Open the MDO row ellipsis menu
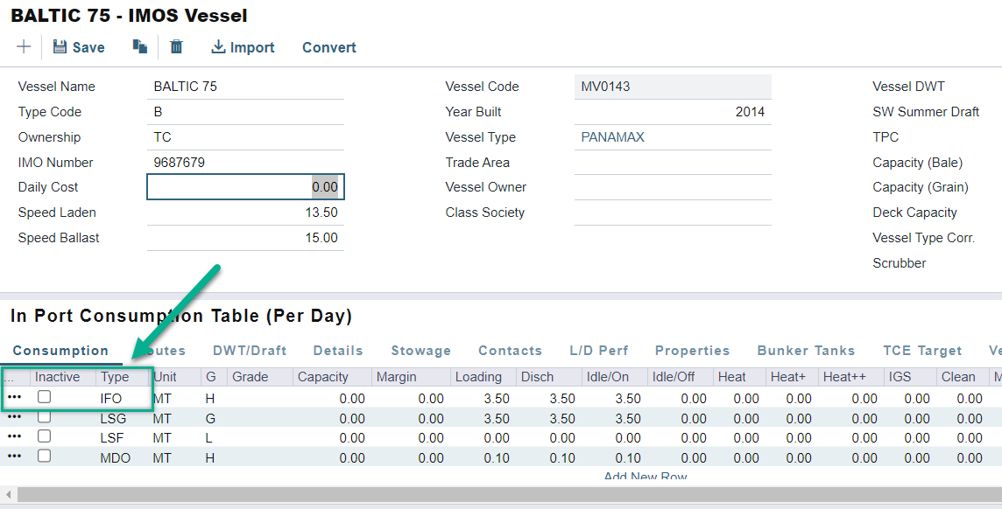 [x=15, y=457]
